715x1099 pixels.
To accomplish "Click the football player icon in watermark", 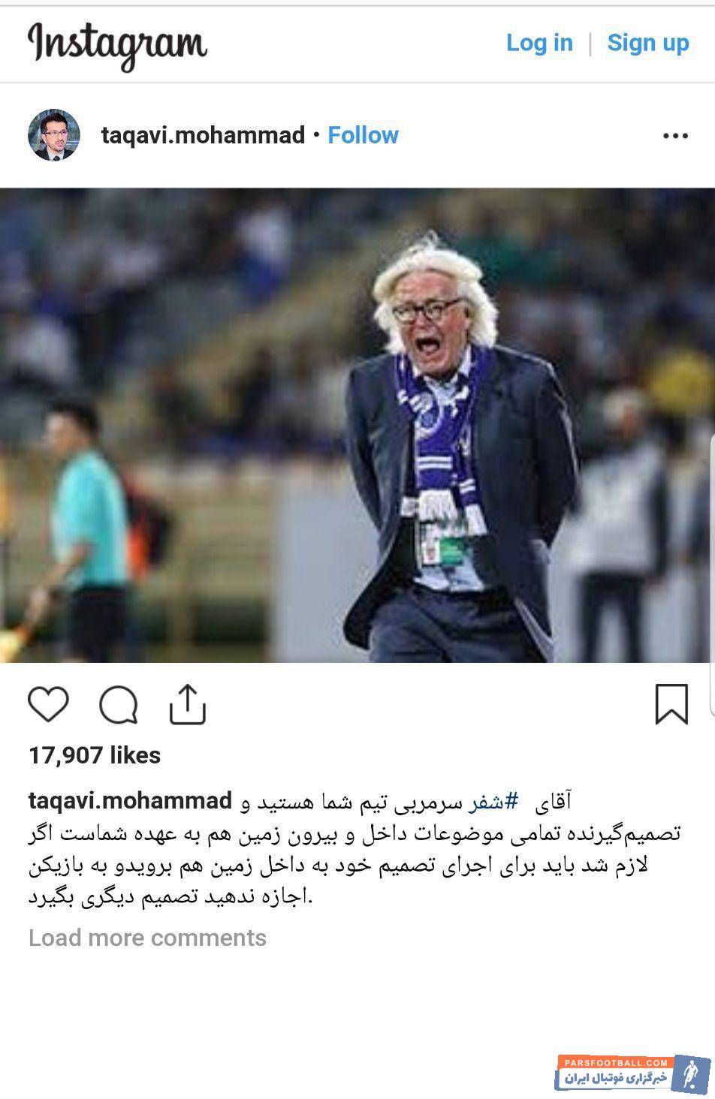I will (690, 1074).
